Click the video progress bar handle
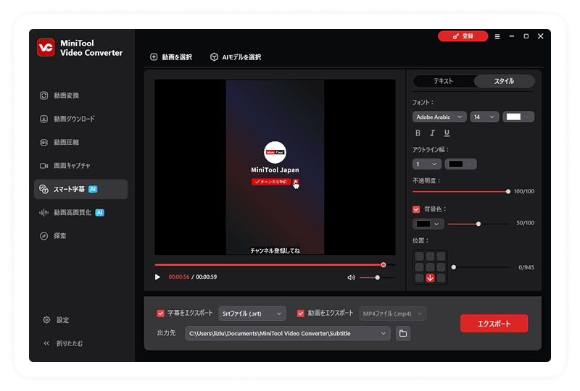This screenshot has width=580, height=391. (384, 265)
